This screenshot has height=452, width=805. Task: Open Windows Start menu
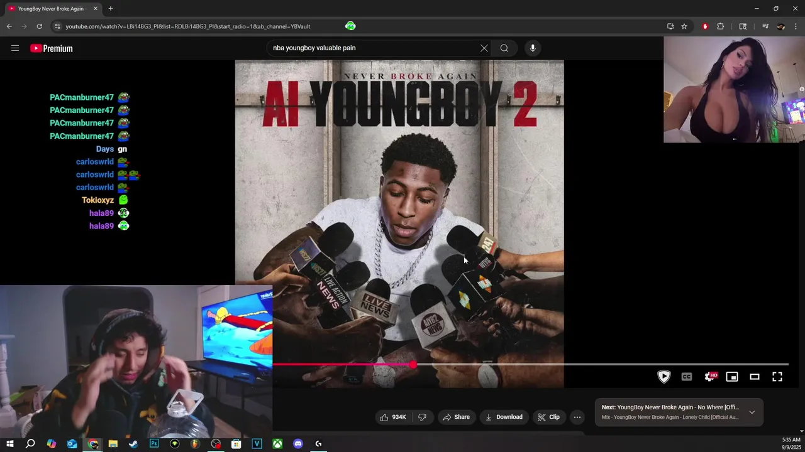click(9, 444)
